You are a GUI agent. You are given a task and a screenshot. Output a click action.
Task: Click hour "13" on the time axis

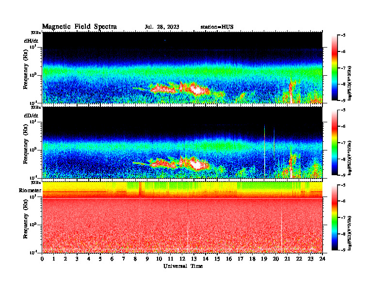[194, 259]
